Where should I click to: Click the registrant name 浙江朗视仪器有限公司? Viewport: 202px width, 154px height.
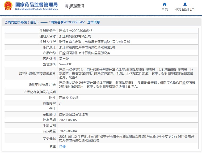[x=75, y=36]
